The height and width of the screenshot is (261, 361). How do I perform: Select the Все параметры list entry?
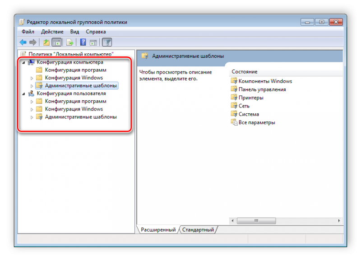tap(257, 122)
